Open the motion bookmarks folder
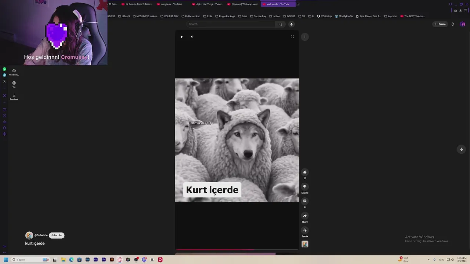 [274, 16]
